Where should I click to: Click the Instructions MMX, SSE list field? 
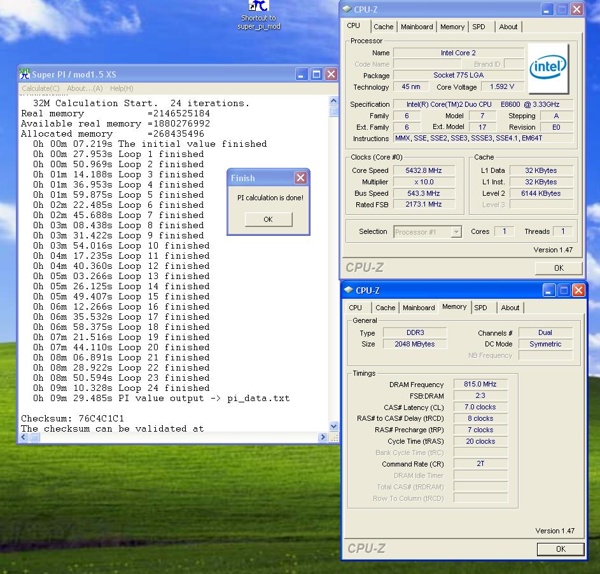[484, 138]
